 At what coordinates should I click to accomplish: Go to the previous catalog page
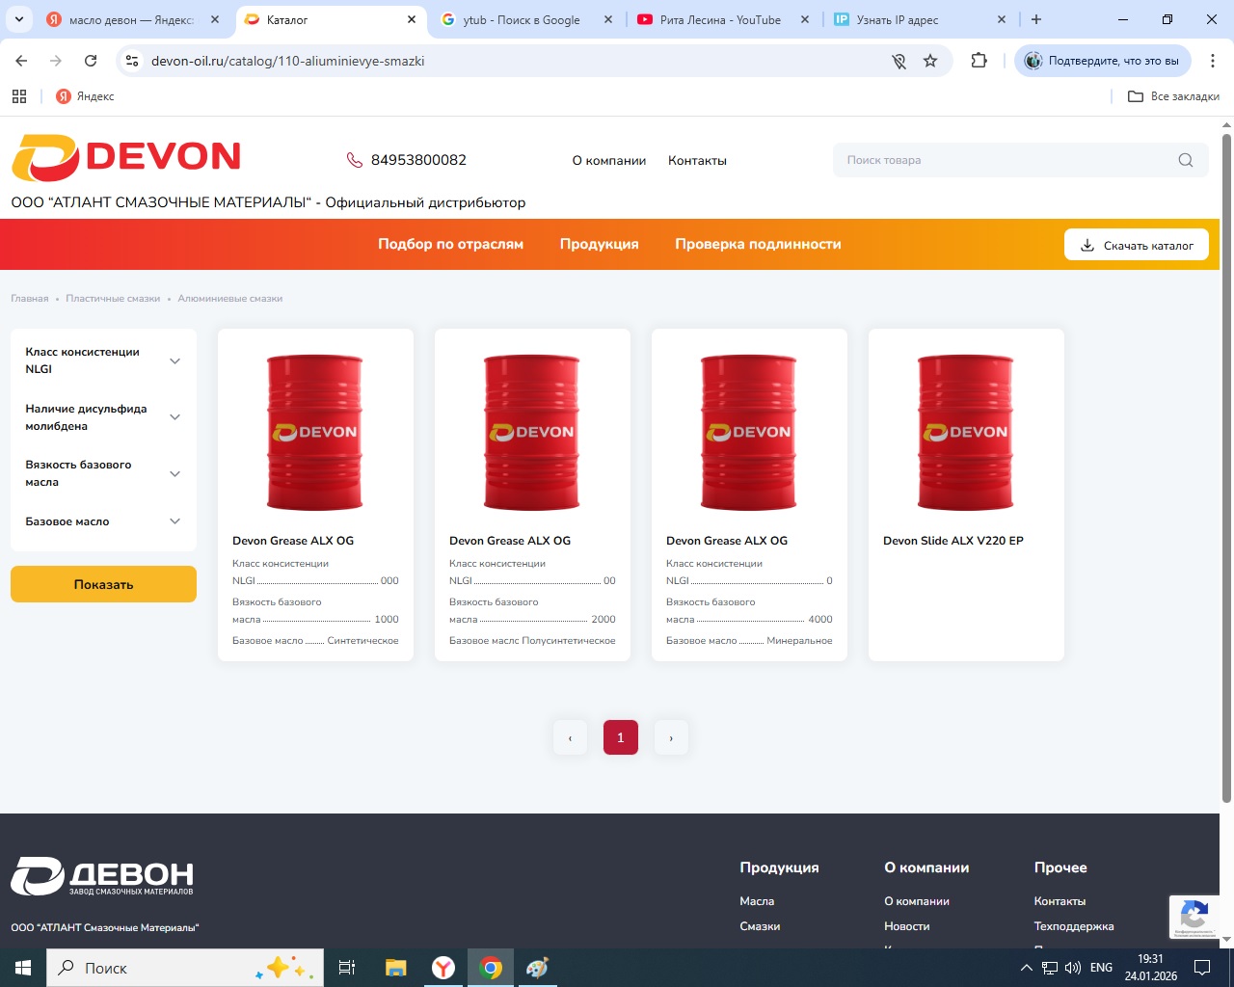pyautogui.click(x=570, y=737)
